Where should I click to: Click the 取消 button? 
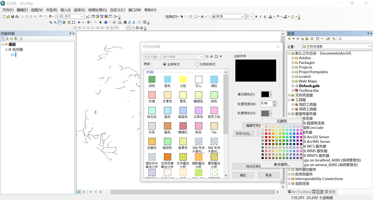(268, 175)
